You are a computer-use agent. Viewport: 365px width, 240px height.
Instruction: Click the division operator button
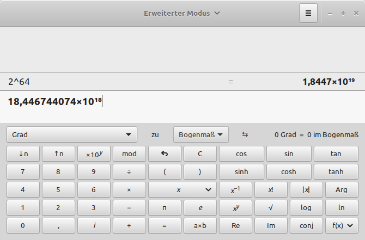(x=129, y=172)
